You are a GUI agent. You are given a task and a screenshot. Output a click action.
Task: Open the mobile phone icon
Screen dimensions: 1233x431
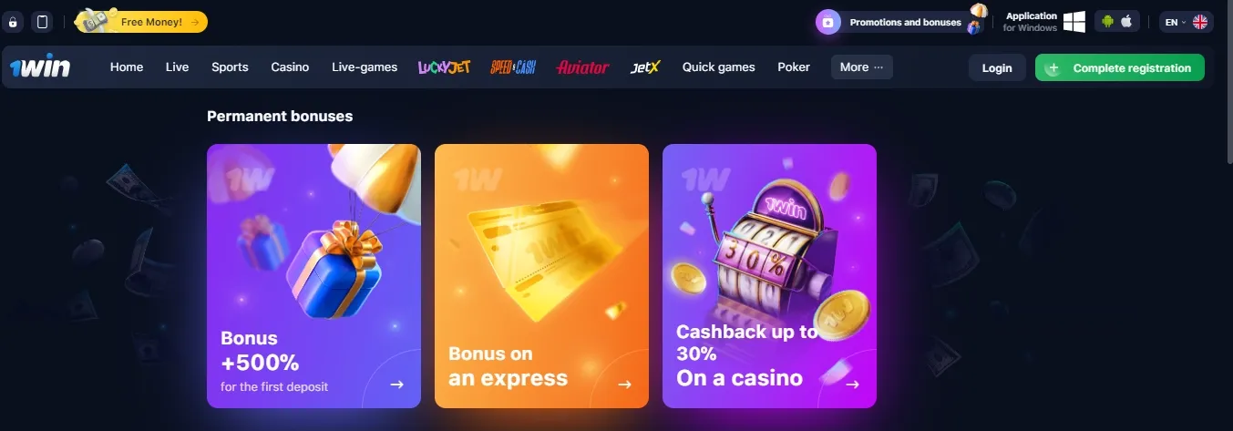tap(42, 22)
